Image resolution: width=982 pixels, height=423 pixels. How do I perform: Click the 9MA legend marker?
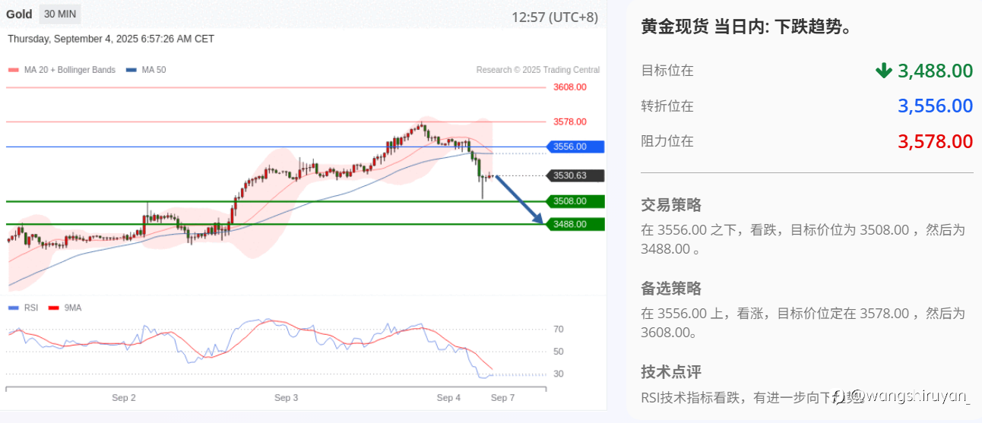[x=54, y=308]
